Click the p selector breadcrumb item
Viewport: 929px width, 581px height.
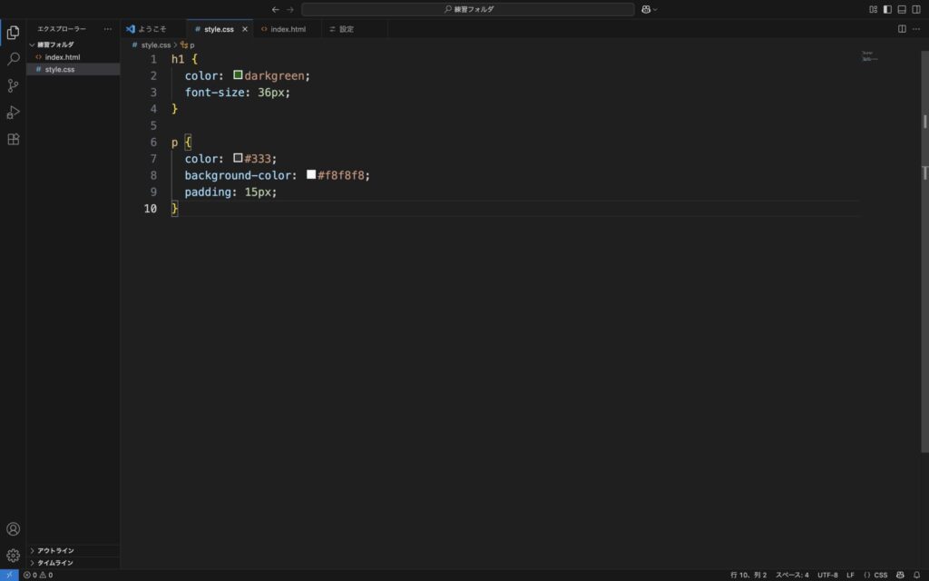188,45
